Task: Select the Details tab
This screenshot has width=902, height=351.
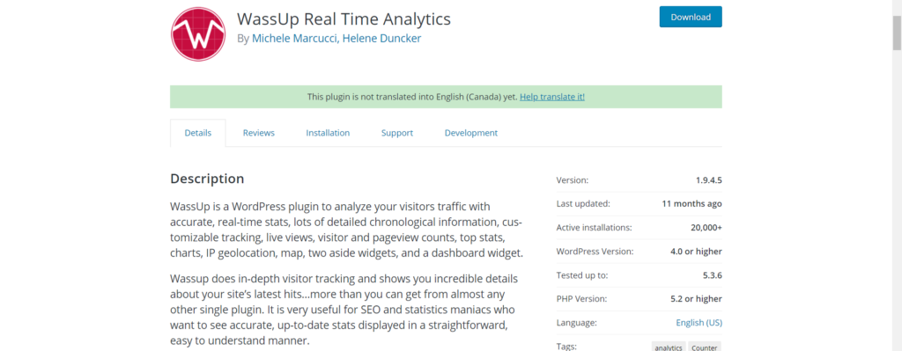Action: (x=198, y=133)
